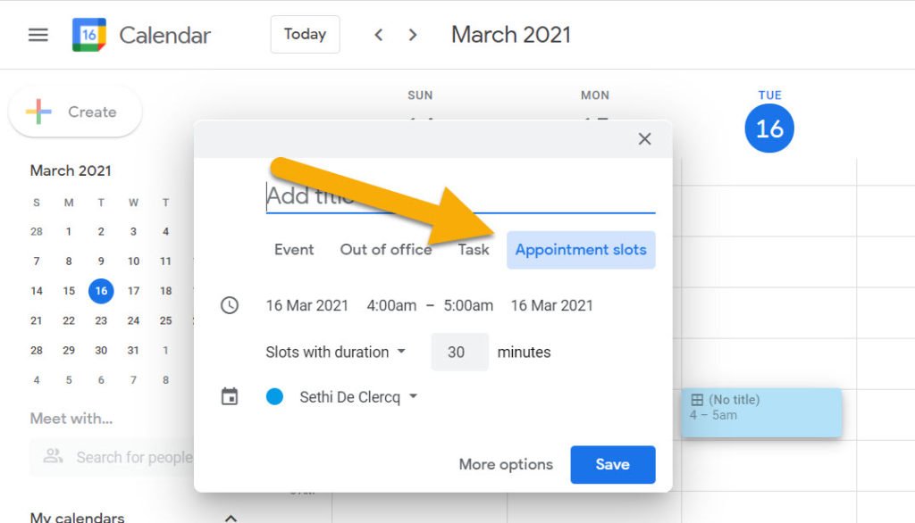This screenshot has width=915, height=523.
Task: Open the Sethi De Clercq calendar dropdown
Action: coord(358,397)
